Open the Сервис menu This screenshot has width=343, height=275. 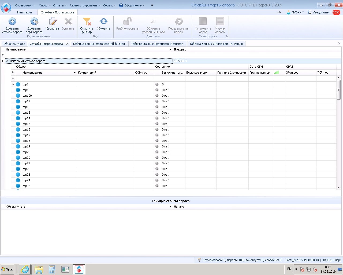pos(109,5)
